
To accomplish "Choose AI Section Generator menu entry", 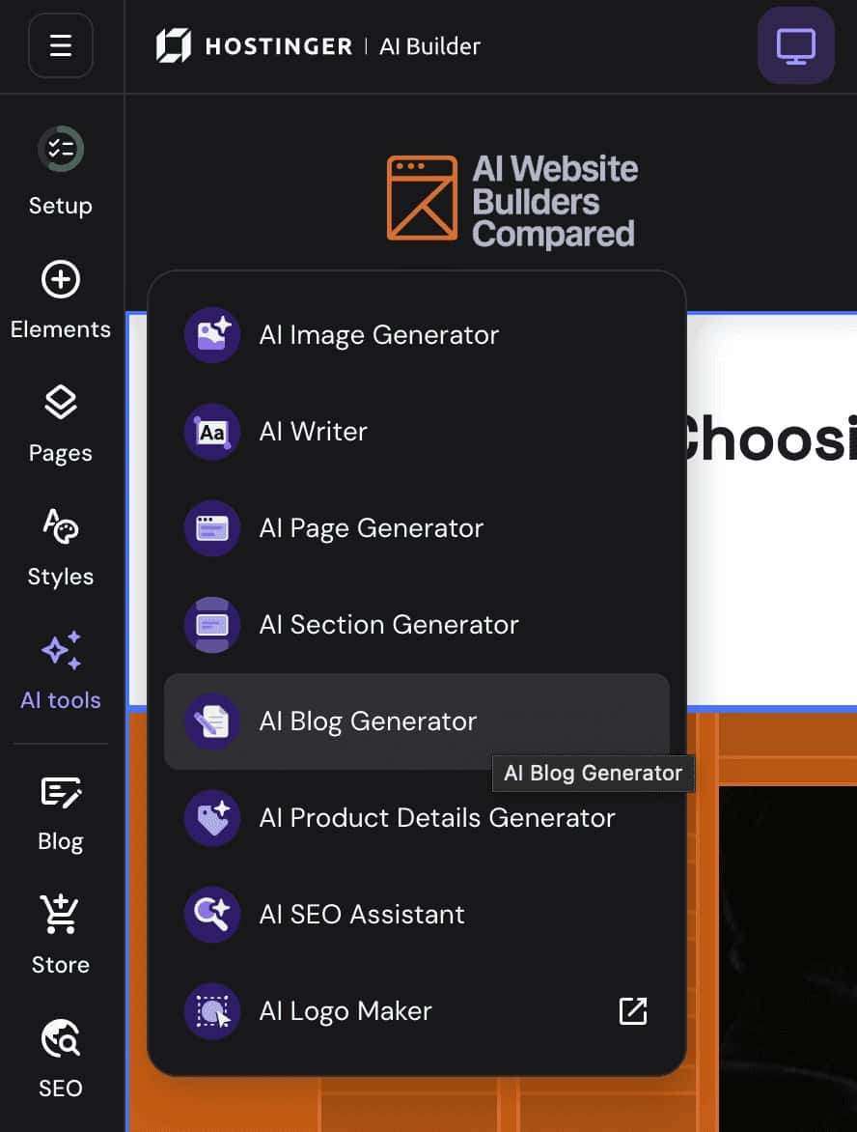I will point(417,625).
